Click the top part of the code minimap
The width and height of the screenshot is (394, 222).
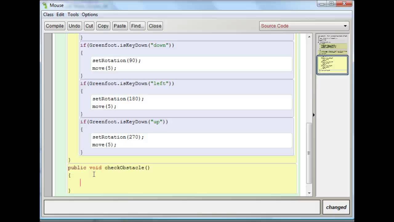pos(332,44)
